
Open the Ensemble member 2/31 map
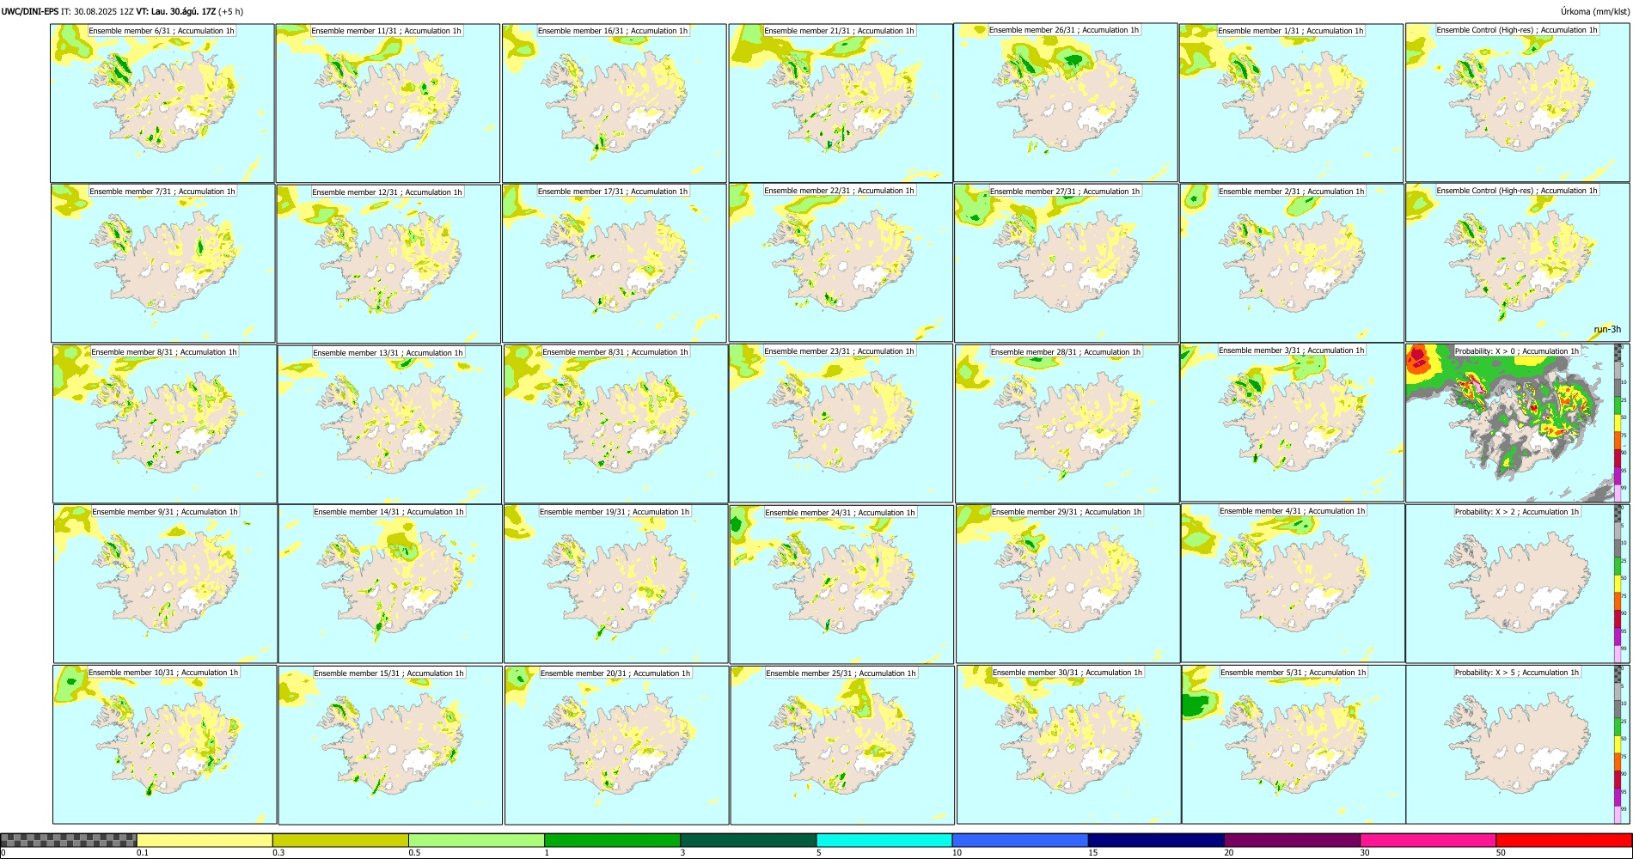click(1292, 263)
